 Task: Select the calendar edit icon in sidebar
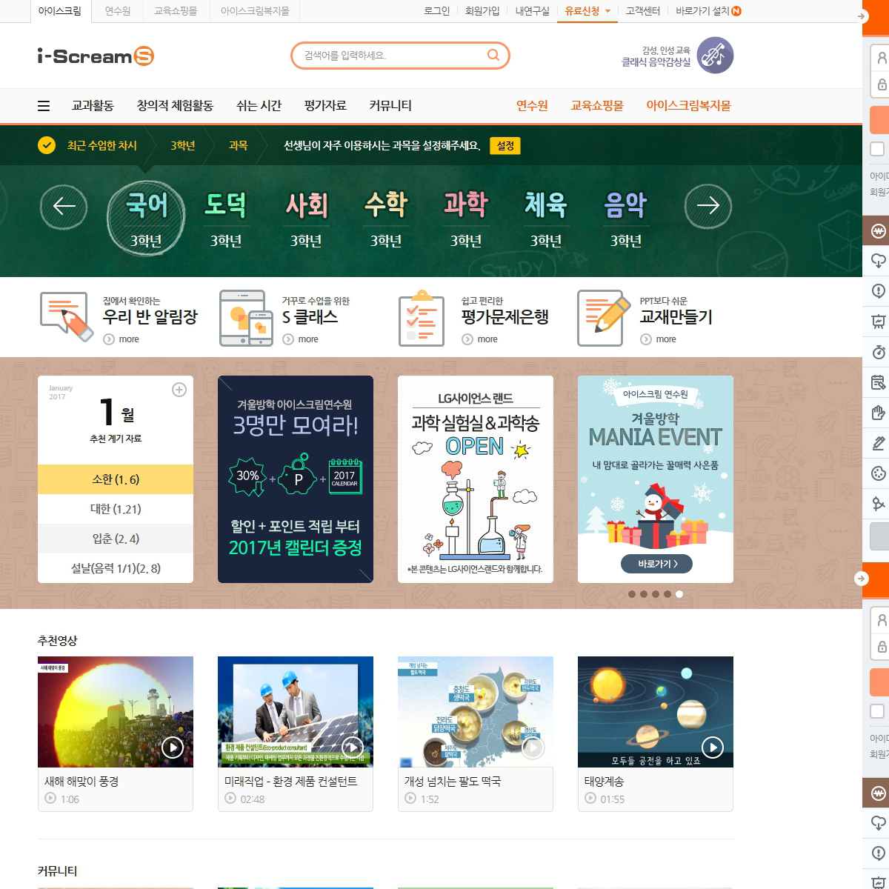pyautogui.click(x=879, y=382)
